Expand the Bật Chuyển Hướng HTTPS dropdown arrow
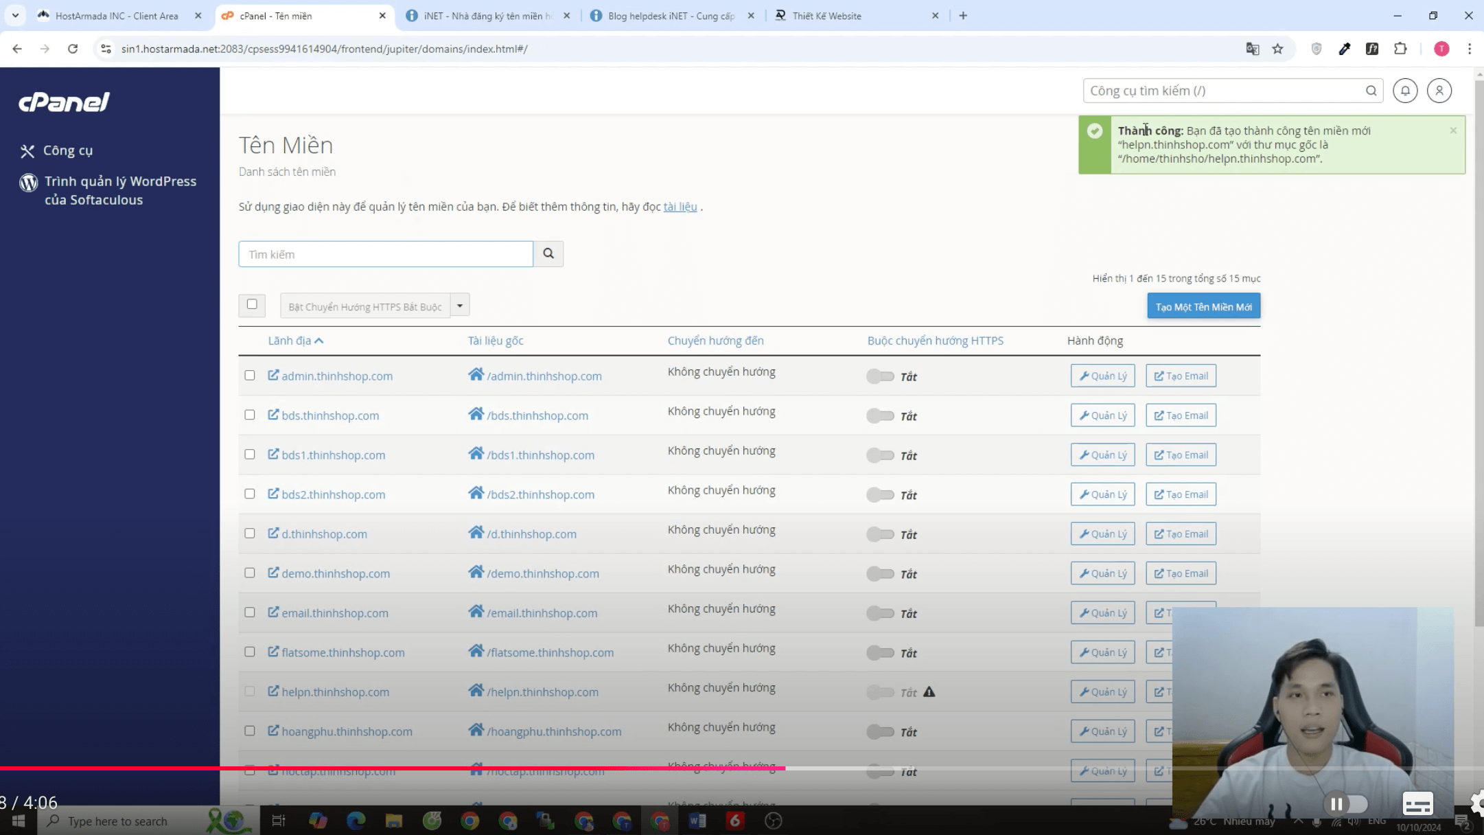 click(x=460, y=306)
